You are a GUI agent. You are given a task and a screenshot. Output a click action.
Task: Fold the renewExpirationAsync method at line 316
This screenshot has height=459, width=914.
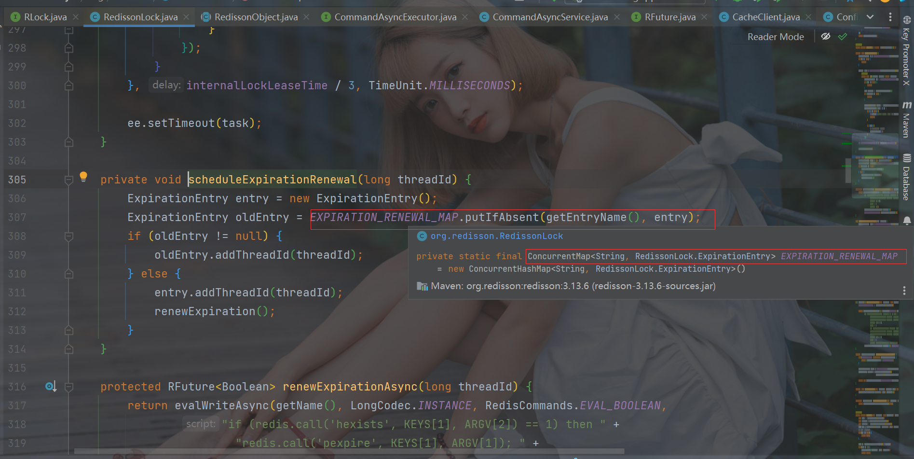pos(69,387)
